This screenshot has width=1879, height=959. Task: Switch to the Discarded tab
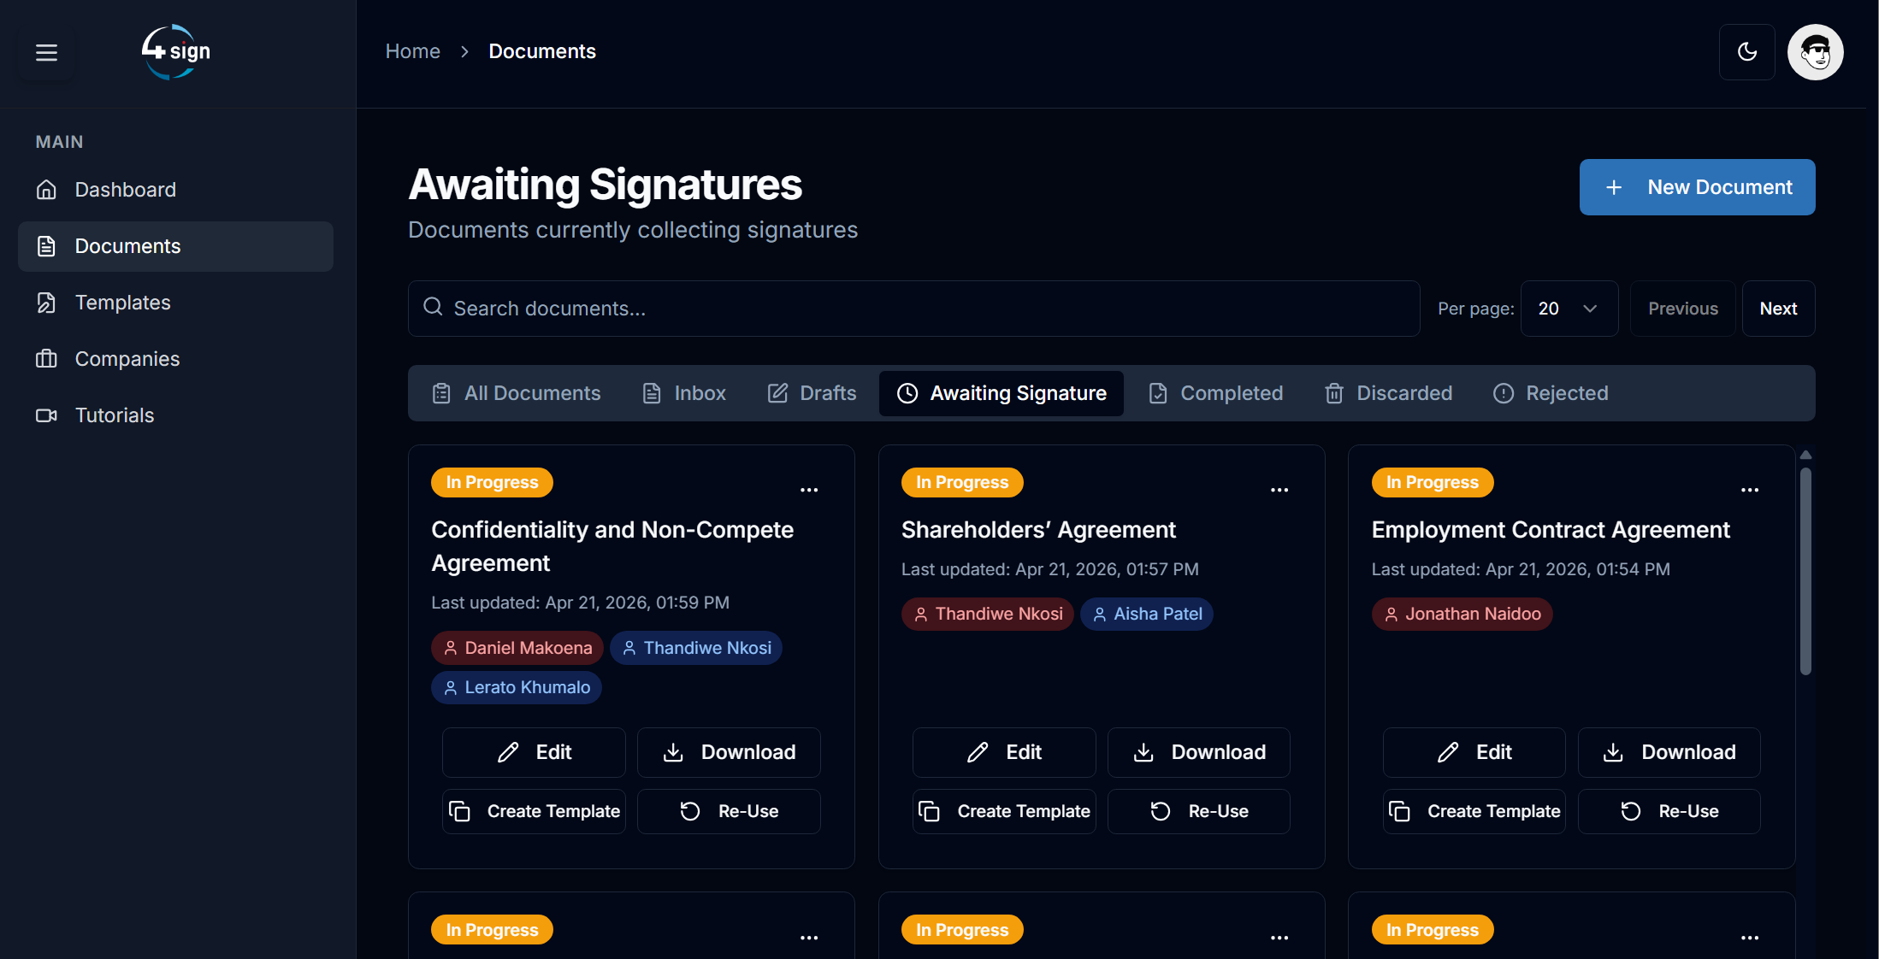[x=1388, y=393]
